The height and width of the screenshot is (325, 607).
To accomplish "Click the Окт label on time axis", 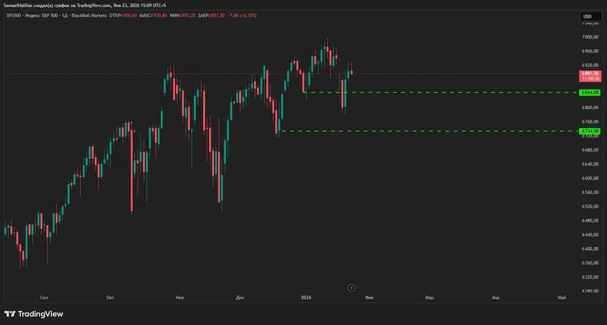I will tap(110, 298).
